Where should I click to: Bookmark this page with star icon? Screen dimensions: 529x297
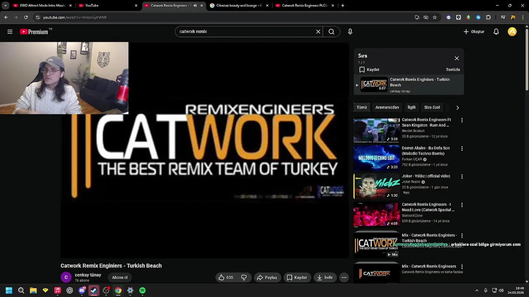pyautogui.click(x=435, y=17)
